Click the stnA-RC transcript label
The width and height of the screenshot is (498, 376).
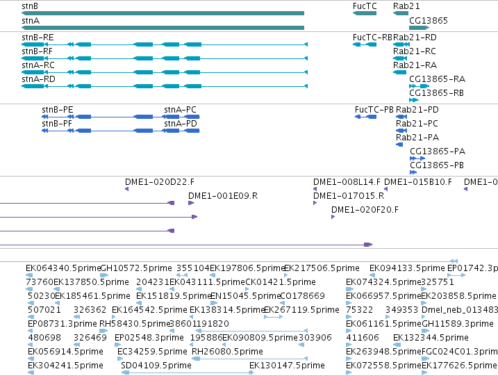(38, 65)
